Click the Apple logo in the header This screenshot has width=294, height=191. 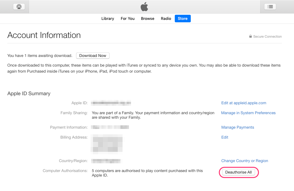pos(144,7)
